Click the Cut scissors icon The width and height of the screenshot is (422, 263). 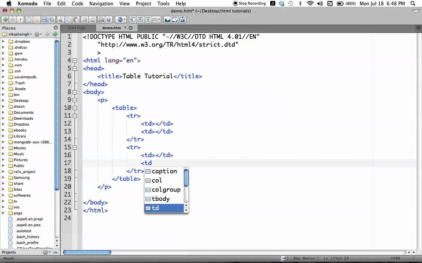[x=60, y=20]
